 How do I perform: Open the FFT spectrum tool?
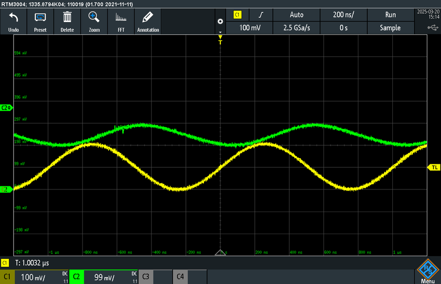point(121,22)
